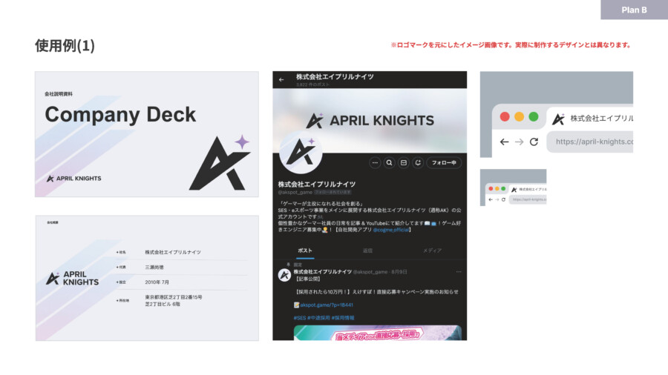The height and width of the screenshot is (375, 668).
Task: Click the @cogme_official mention in the bio
Action: pyautogui.click(x=393, y=230)
